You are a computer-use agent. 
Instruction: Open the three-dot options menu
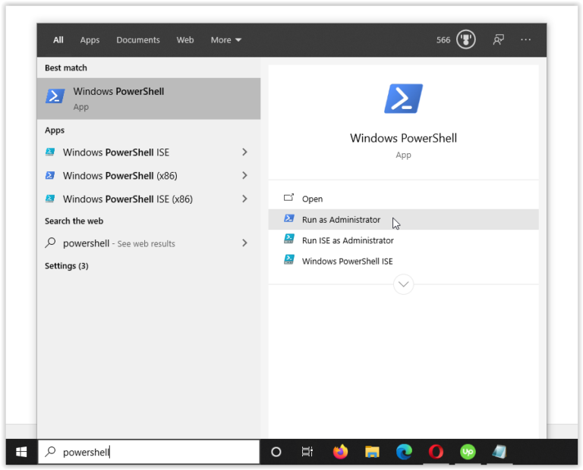tap(525, 39)
